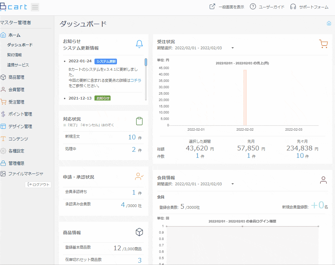Open the 会員管理 menu
This screenshot has width=335, height=265.
16,89
